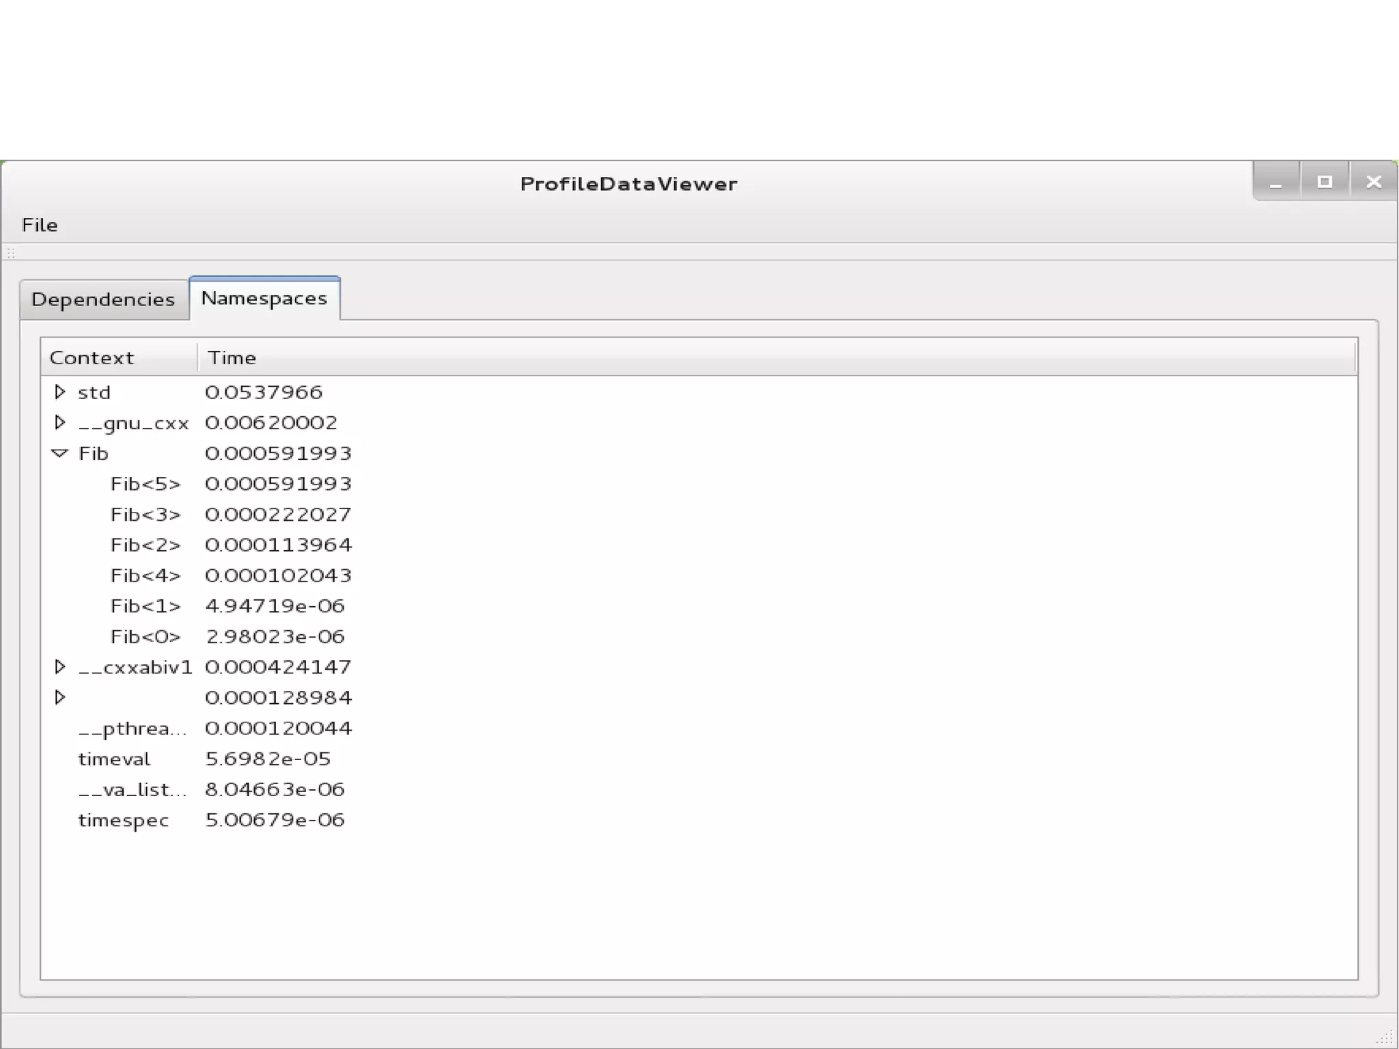Select the Fib<5> row
This screenshot has height=1049, width=1399.
point(146,484)
